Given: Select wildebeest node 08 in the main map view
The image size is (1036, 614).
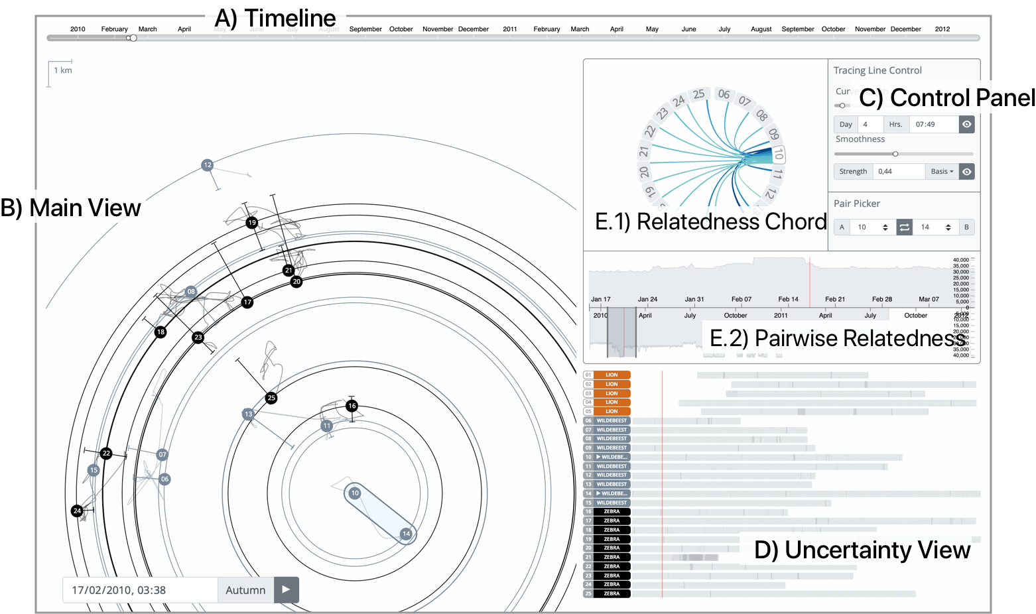Looking at the screenshot, I should [191, 292].
